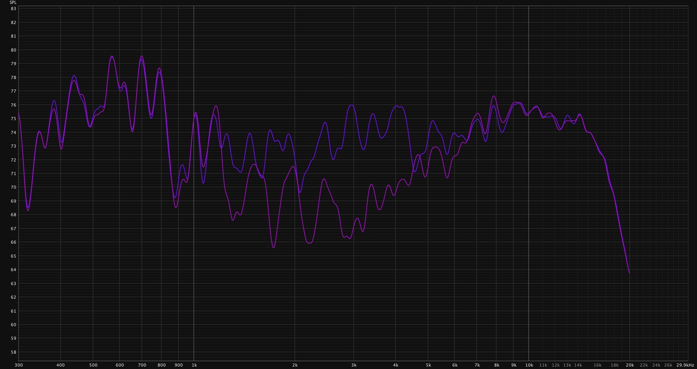Click the 62 dB axis label
Image resolution: width=697 pixels, height=369 pixels.
tap(14, 297)
